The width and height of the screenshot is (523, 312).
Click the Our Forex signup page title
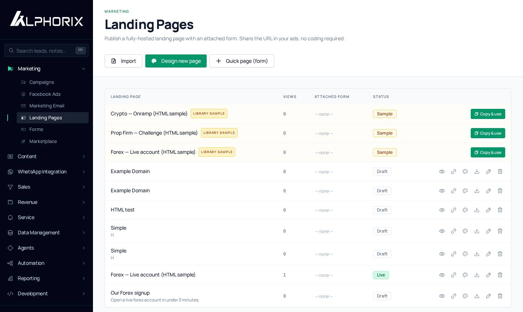(130, 293)
